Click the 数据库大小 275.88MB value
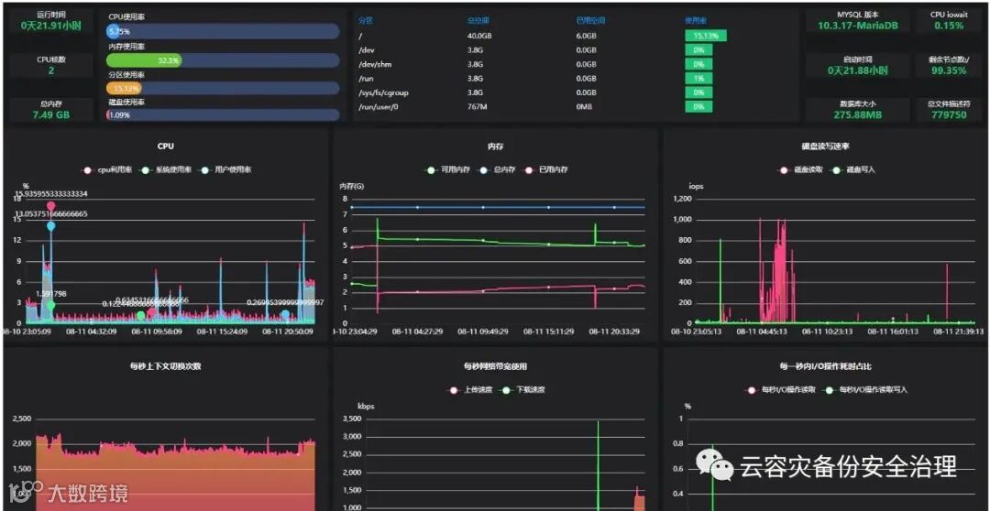Image resolution: width=990 pixels, height=511 pixels. point(857,115)
